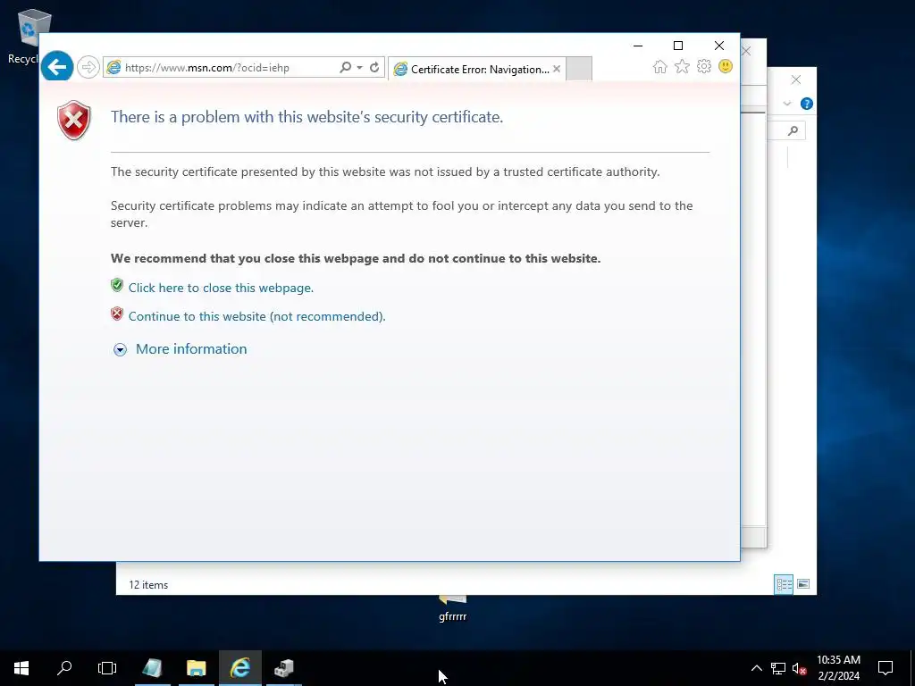Click here to close this webpage link
Viewport: 915px width, 686px height.
tap(221, 288)
